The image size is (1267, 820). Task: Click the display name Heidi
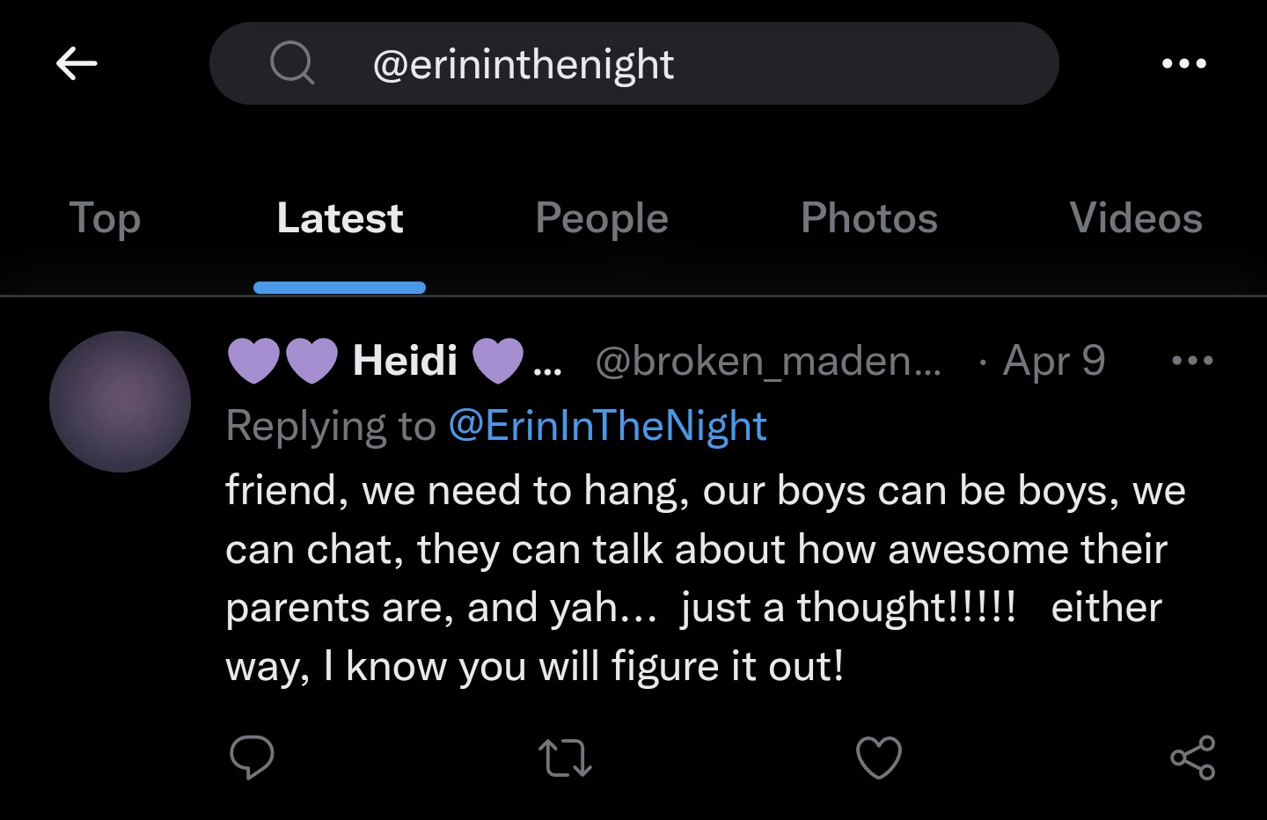tap(405, 361)
